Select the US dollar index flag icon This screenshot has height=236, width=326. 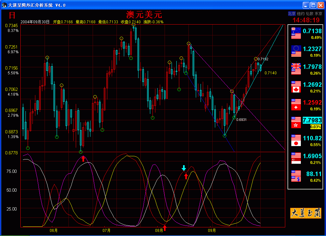(x=296, y=176)
